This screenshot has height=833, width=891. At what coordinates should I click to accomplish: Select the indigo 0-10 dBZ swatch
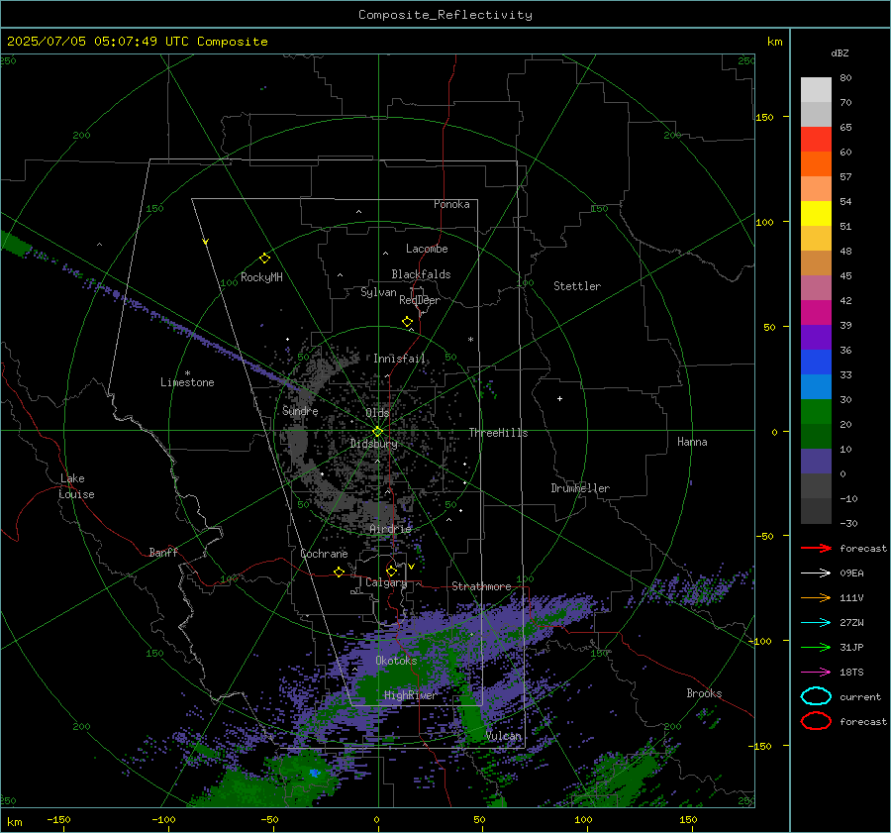[816, 462]
